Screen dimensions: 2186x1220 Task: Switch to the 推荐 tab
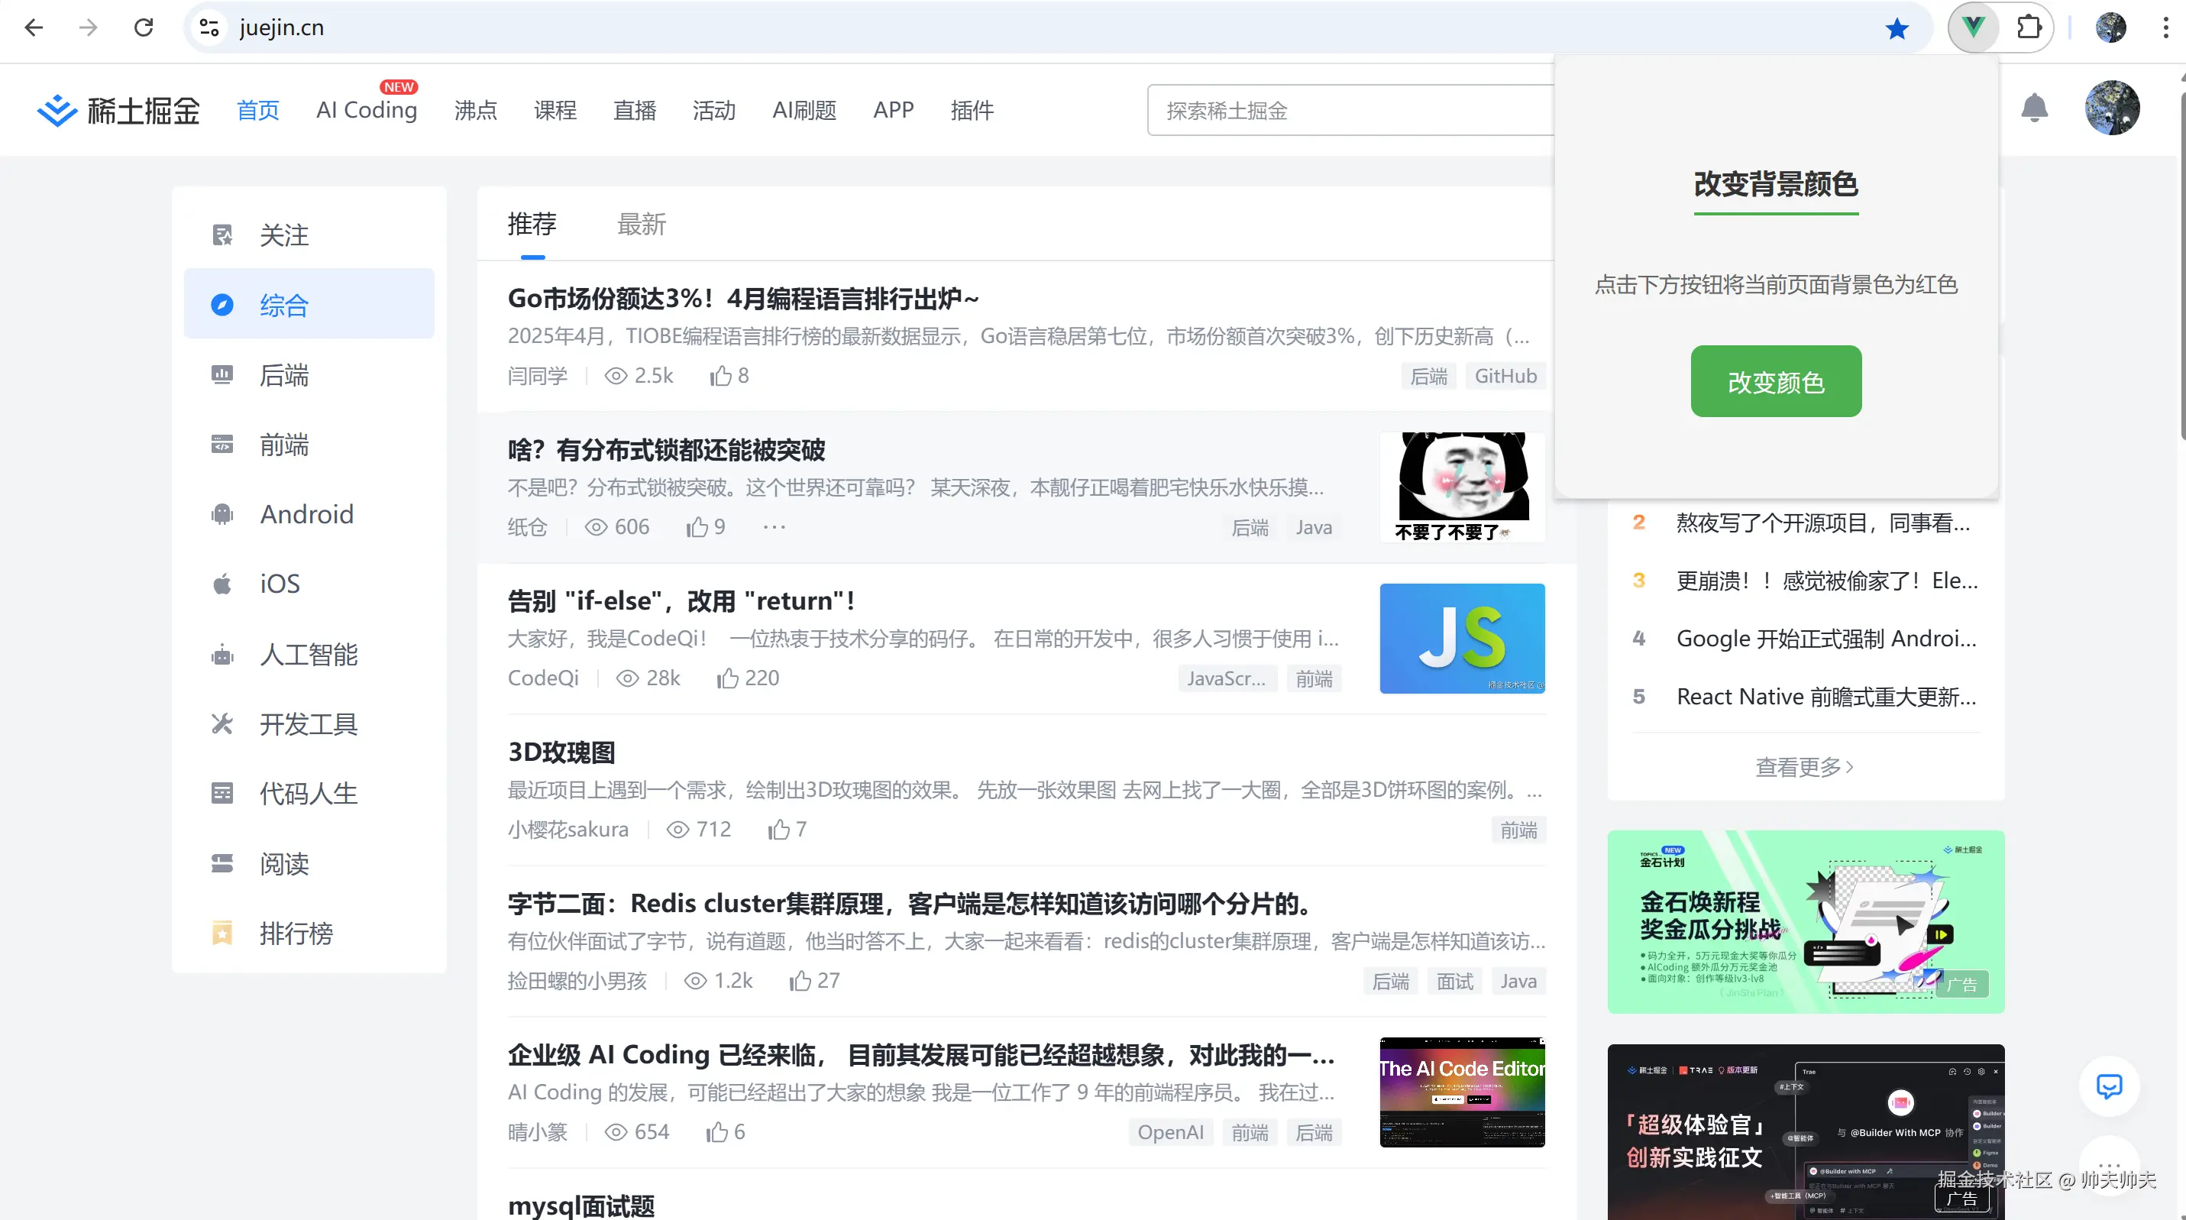tap(532, 224)
